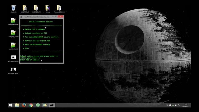The height and width of the screenshot is (112, 199).
Task: Switch to the command prompt taskbar button
Action: click(52, 105)
